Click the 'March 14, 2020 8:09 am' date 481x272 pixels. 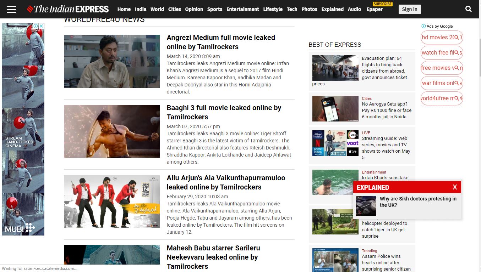(x=193, y=56)
